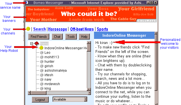Click the Find Friends button

click(x=39, y=36)
